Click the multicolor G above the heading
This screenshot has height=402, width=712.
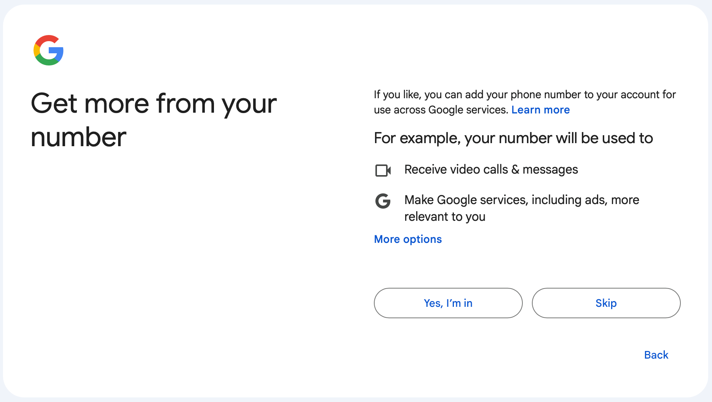pyautogui.click(x=48, y=50)
